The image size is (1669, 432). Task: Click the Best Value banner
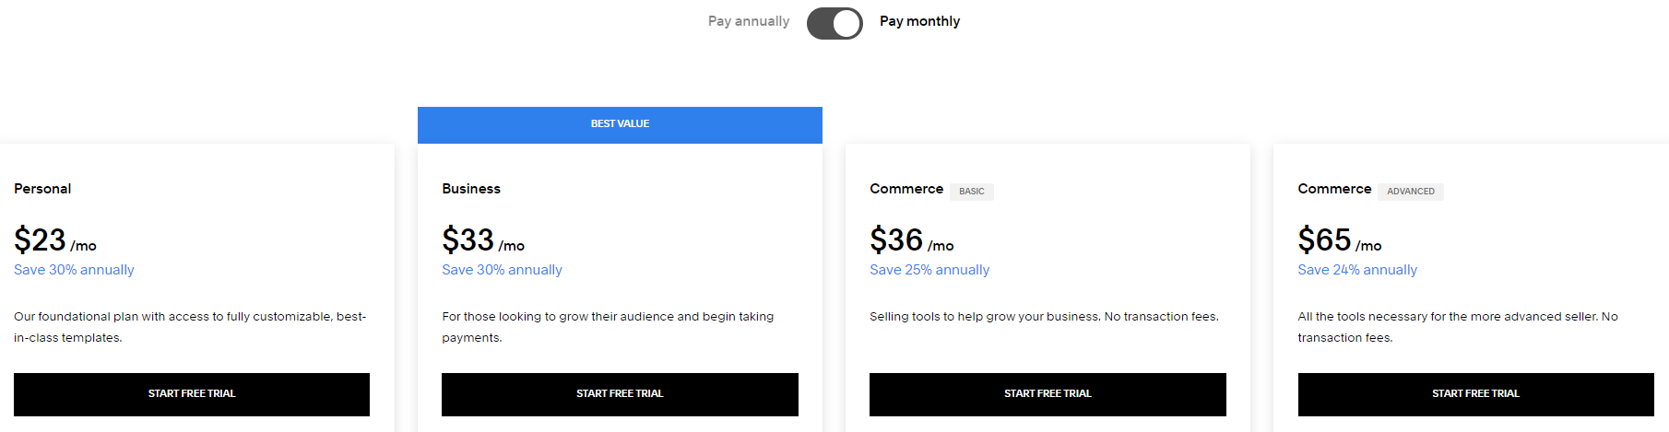pos(620,124)
